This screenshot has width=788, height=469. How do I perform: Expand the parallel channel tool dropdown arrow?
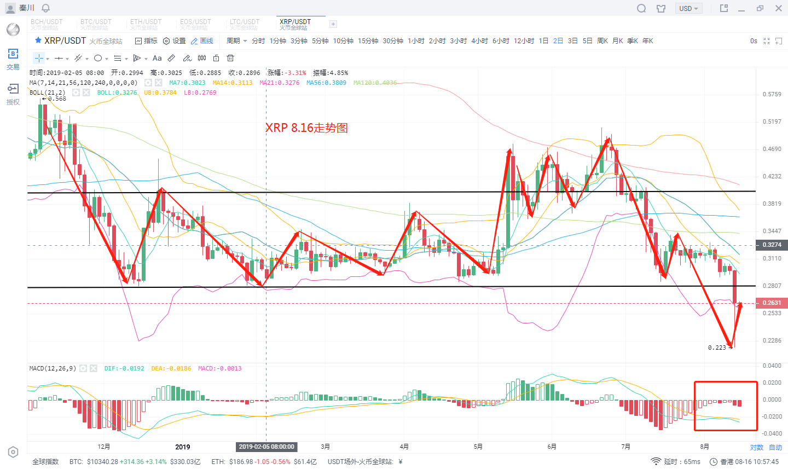coord(87,59)
